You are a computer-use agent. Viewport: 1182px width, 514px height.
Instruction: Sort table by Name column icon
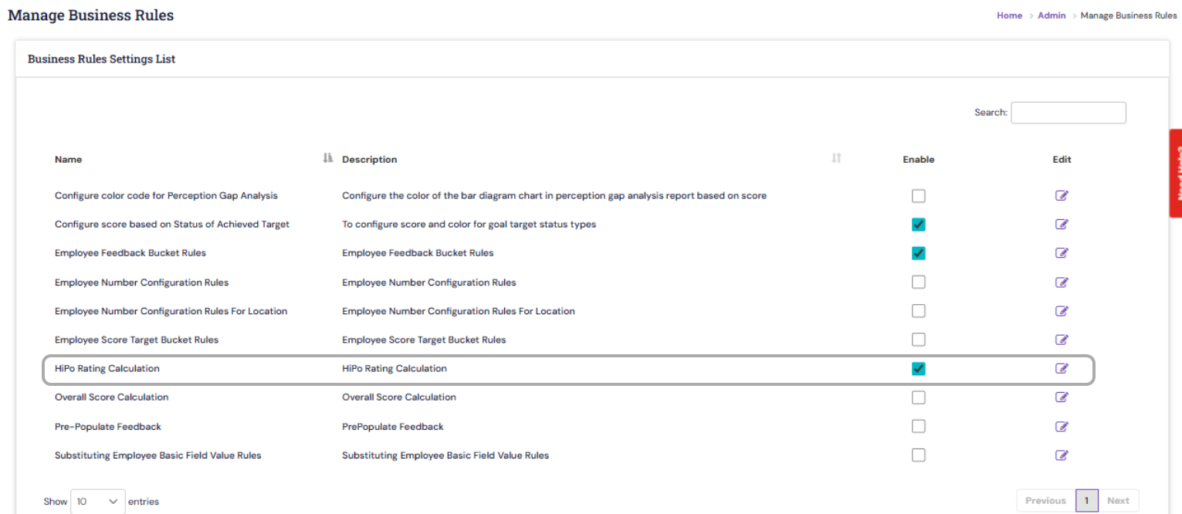pyautogui.click(x=327, y=158)
